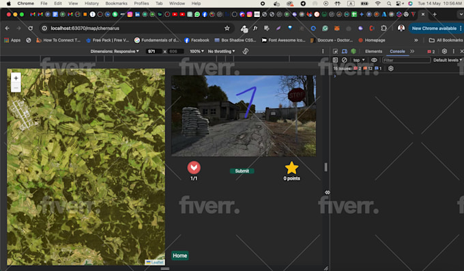Open the History menu
464x271 pixels.
[x=91, y=3]
